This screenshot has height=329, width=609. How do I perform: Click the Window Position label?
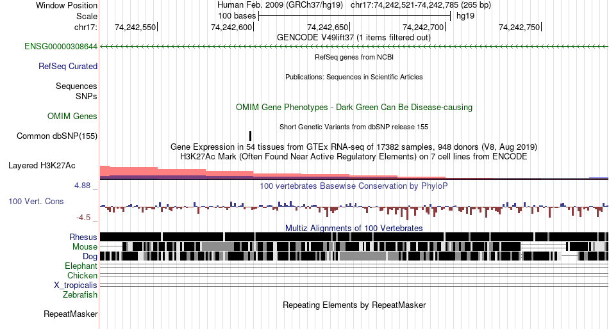(x=67, y=5)
